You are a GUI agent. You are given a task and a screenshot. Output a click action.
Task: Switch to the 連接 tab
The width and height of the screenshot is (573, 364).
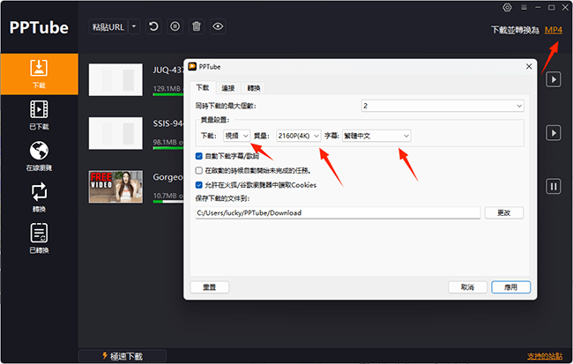[x=227, y=88]
